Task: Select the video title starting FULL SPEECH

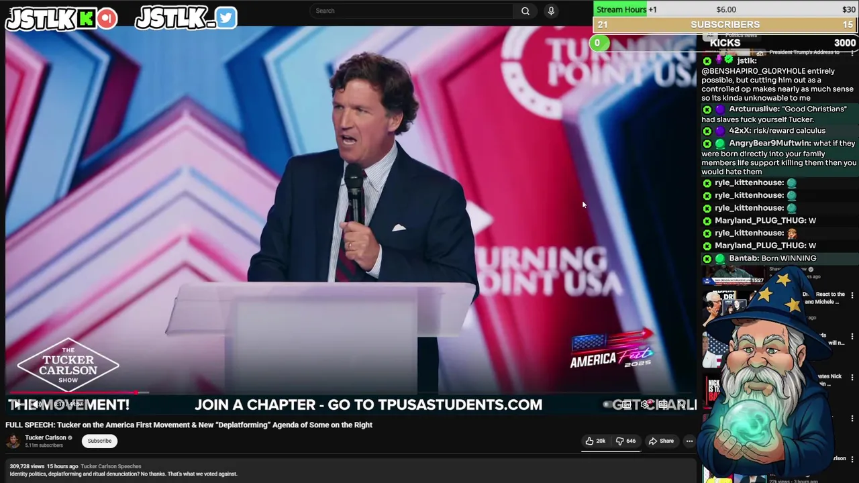Action: (189, 425)
